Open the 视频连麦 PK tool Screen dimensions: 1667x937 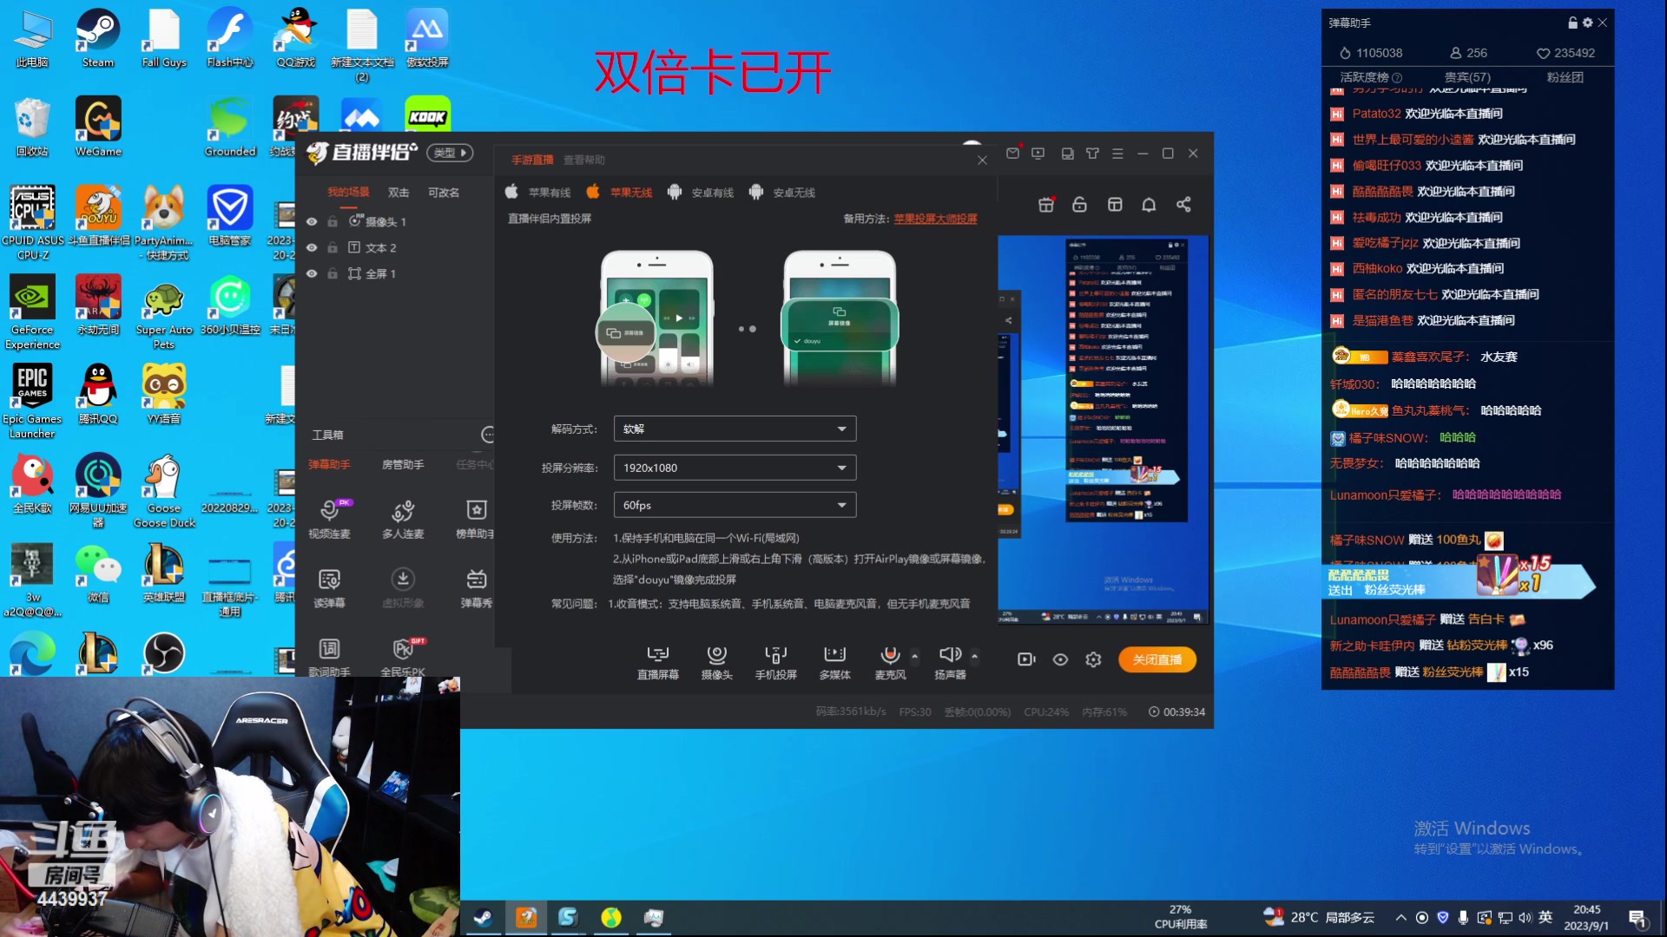click(329, 519)
